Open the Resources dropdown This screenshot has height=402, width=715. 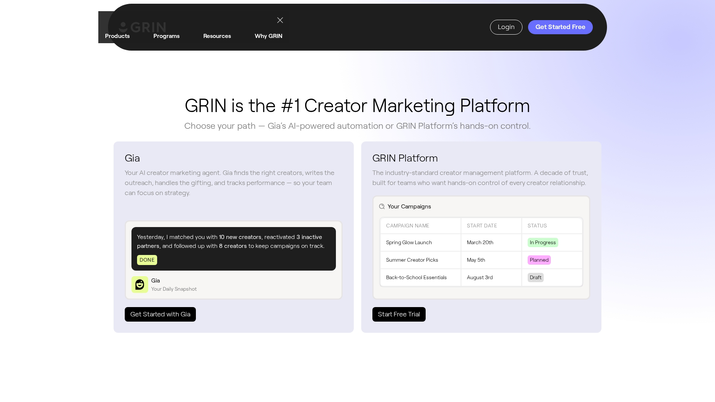tap(217, 36)
